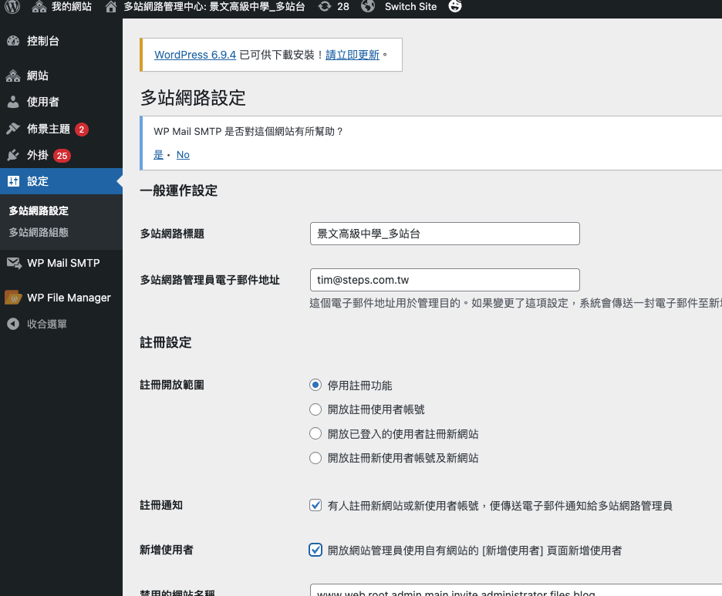Open WP File Manager menu label
Viewport: 722px width, 596px height.
point(69,298)
